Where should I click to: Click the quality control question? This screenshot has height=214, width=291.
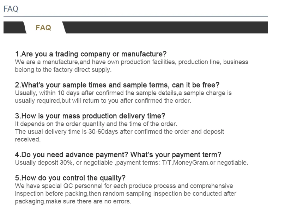tap(70, 178)
